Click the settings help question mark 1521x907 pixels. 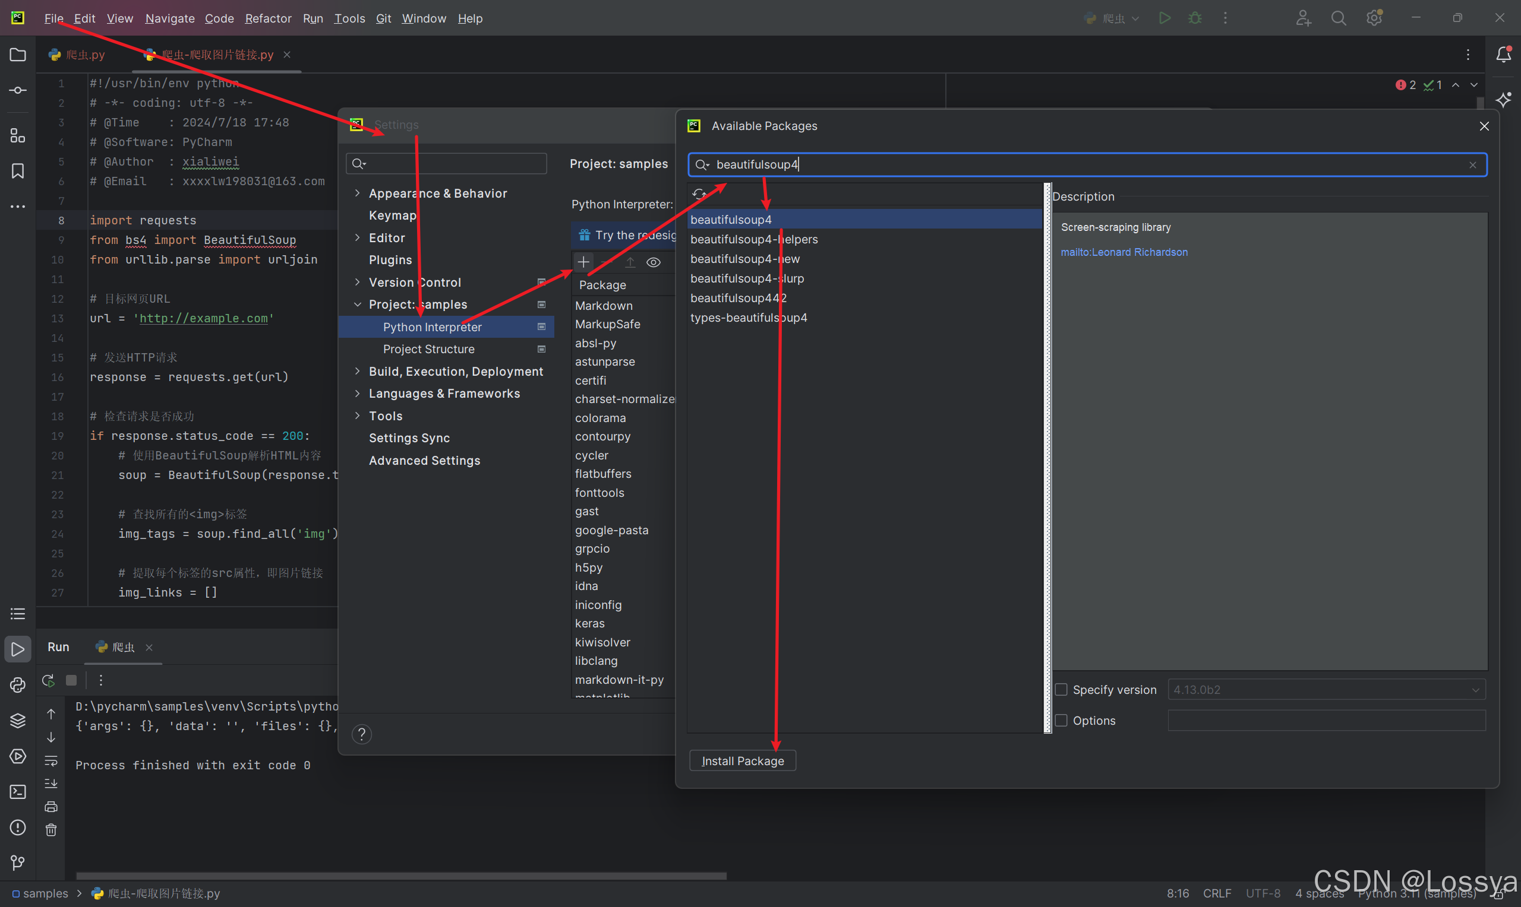361,734
